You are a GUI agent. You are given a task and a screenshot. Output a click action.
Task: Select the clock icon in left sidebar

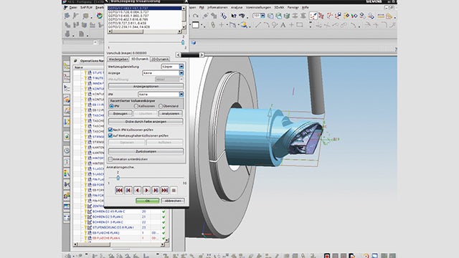point(67,150)
